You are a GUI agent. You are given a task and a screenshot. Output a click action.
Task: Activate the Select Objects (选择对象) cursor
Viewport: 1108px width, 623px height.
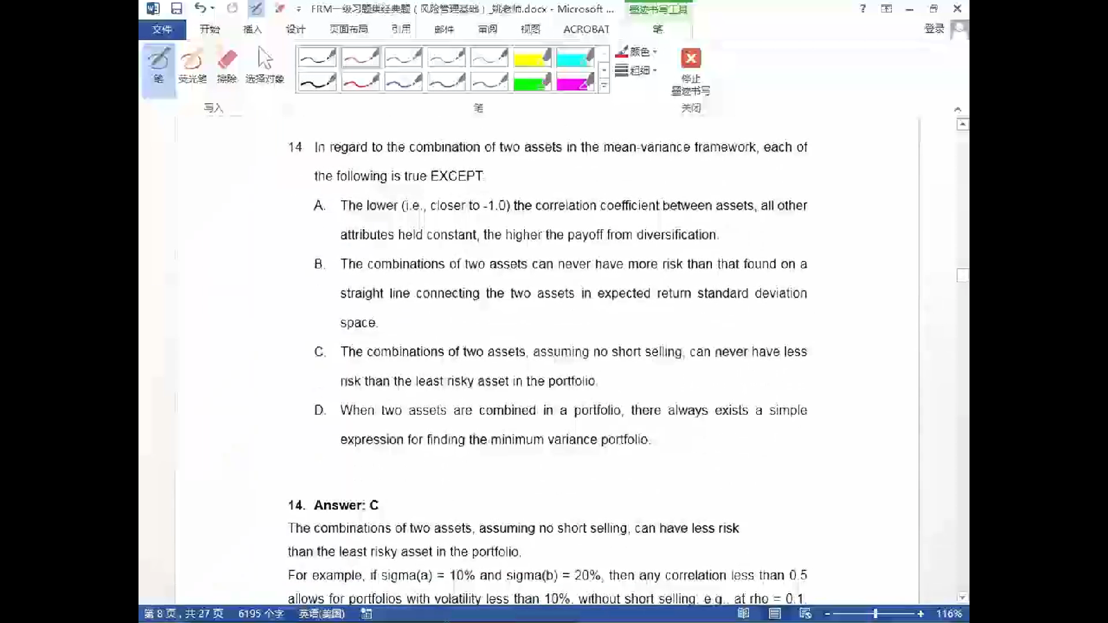[x=265, y=66]
